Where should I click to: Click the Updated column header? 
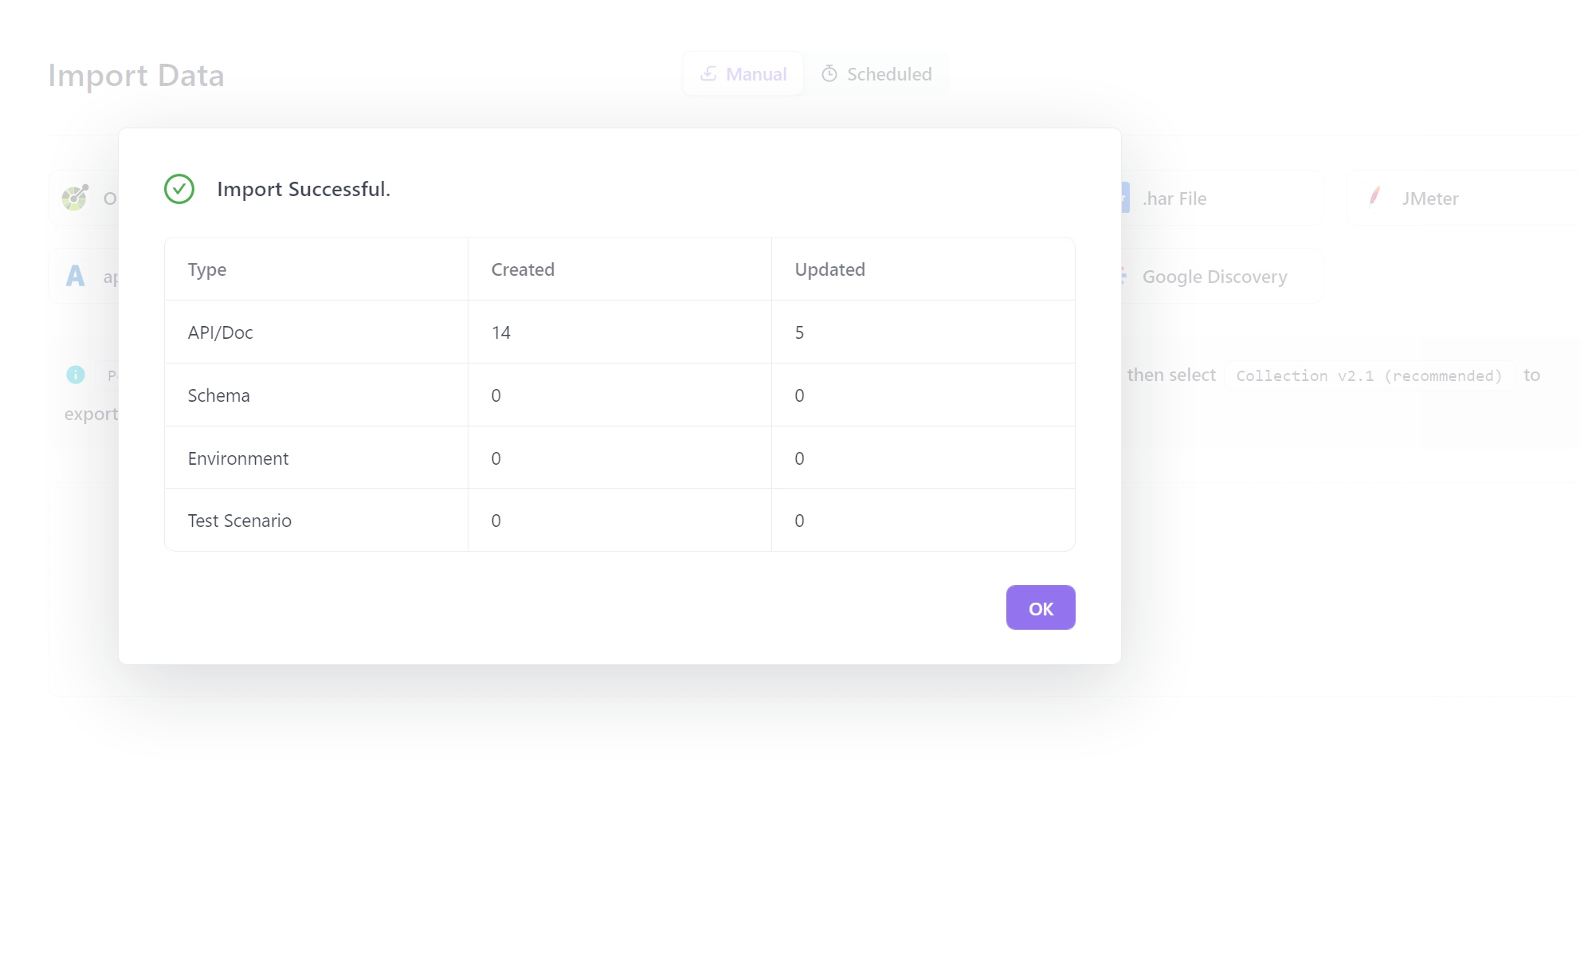(x=829, y=269)
